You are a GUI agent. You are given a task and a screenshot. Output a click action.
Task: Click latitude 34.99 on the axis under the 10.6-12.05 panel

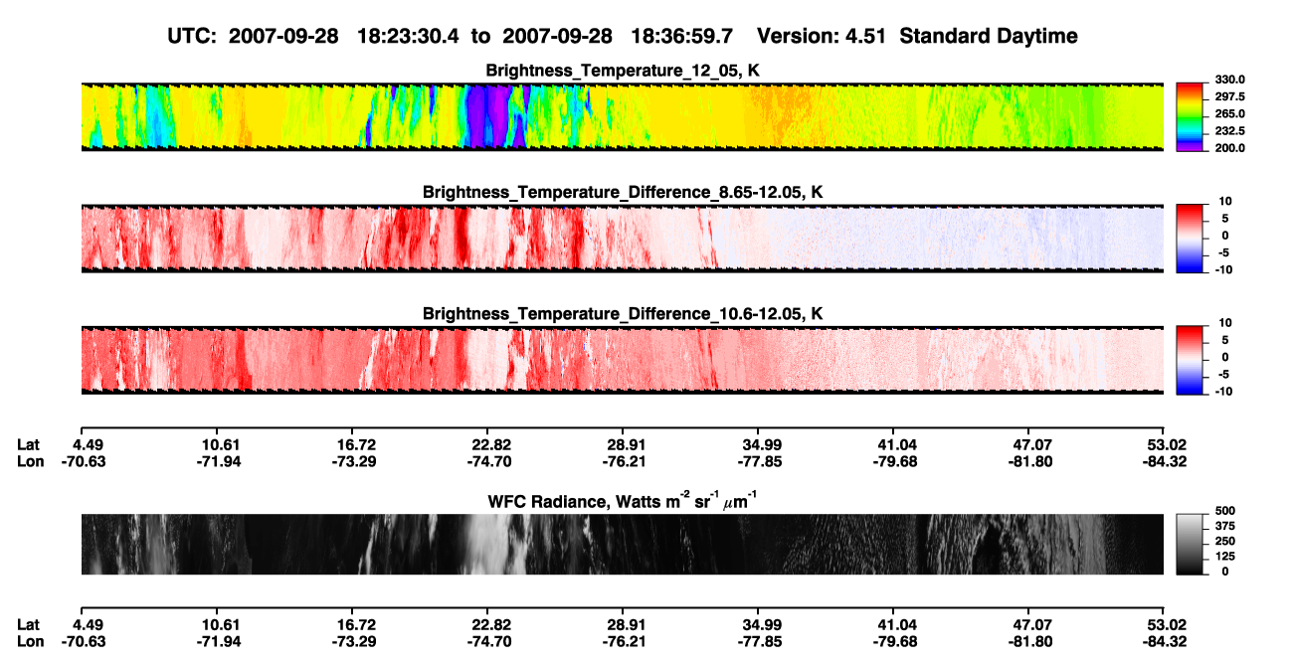[x=758, y=444]
